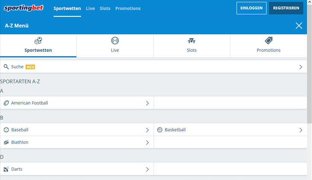Click the Baseball icon
This screenshot has width=312, height=180.
(x=6, y=130)
